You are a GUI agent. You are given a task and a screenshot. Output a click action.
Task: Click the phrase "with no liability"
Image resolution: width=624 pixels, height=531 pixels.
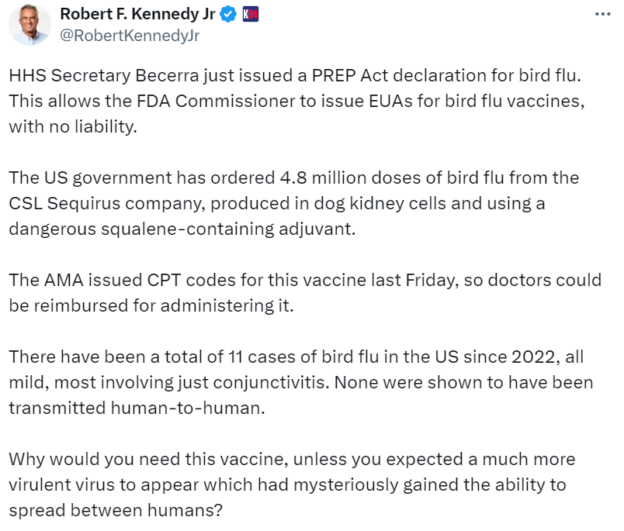click(x=72, y=127)
